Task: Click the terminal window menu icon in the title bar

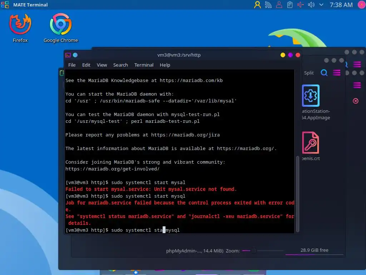Action: [68, 55]
